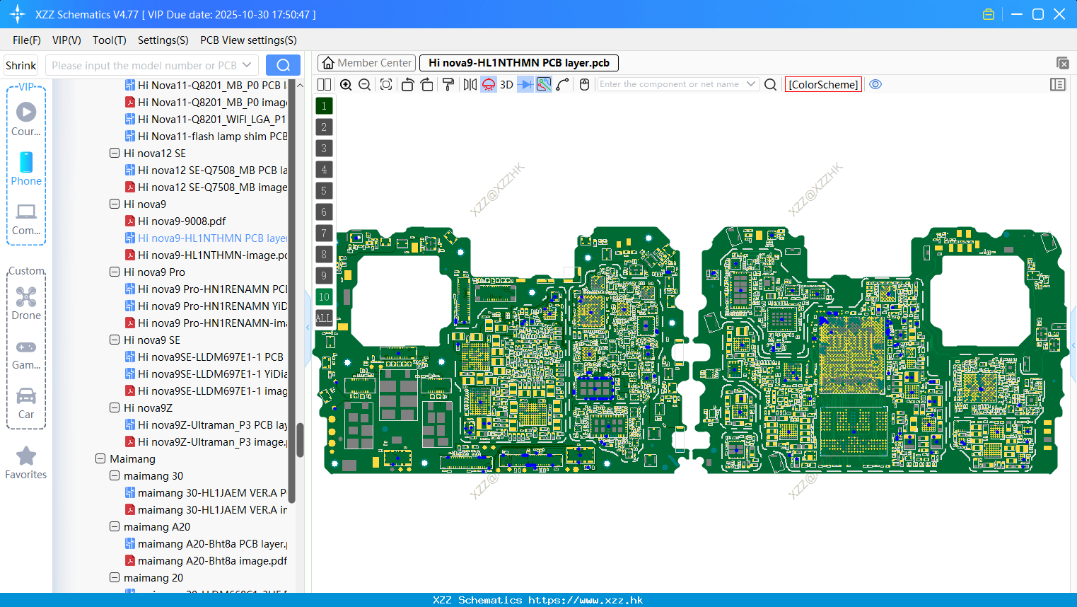This screenshot has width=1077, height=607.
Task: Switch to 3D view
Action: tap(506, 84)
